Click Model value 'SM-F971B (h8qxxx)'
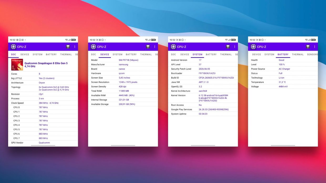 coord(128,60)
